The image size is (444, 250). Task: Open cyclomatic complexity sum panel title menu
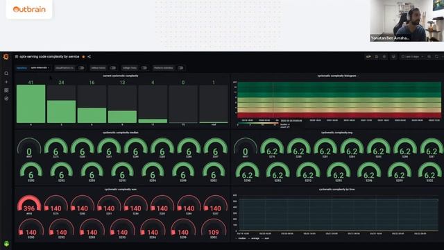(x=121, y=189)
